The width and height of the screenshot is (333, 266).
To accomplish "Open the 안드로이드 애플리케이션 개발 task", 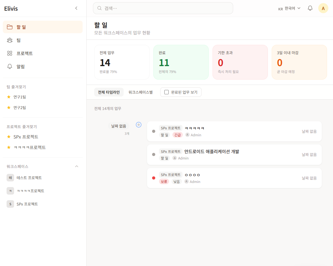I will (212, 152).
